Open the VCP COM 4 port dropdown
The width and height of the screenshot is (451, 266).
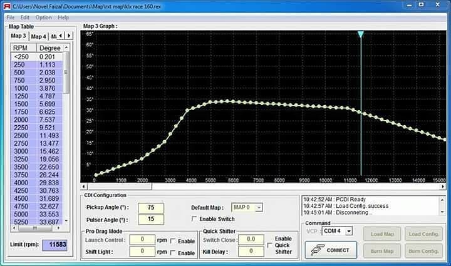[349, 231]
